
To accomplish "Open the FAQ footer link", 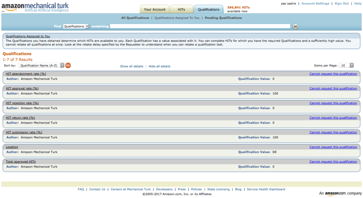I will pos(81,189).
